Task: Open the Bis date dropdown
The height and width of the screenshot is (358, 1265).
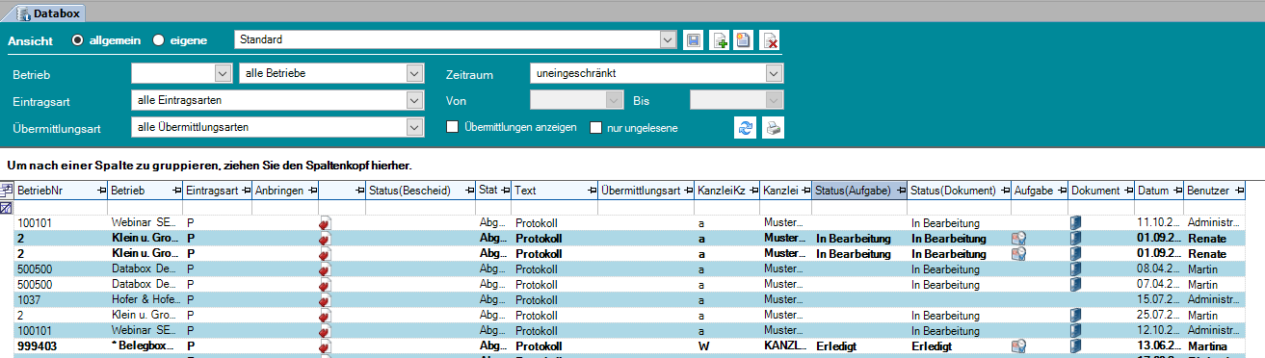Action: 774,100
